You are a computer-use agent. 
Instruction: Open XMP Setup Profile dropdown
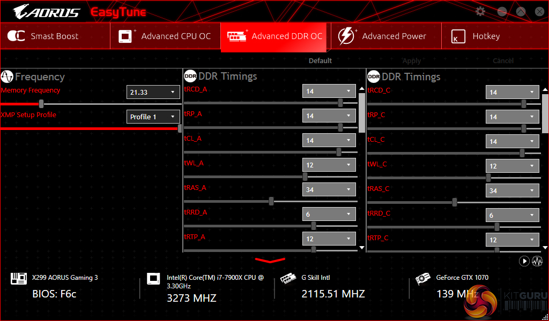(x=153, y=117)
